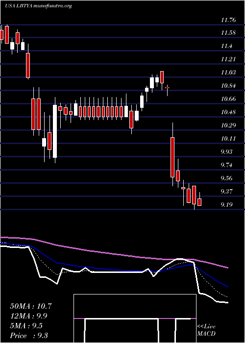The width and height of the screenshot is (245, 343).
Task: Select the 11.76 price axis label
Action: (x=228, y=20)
